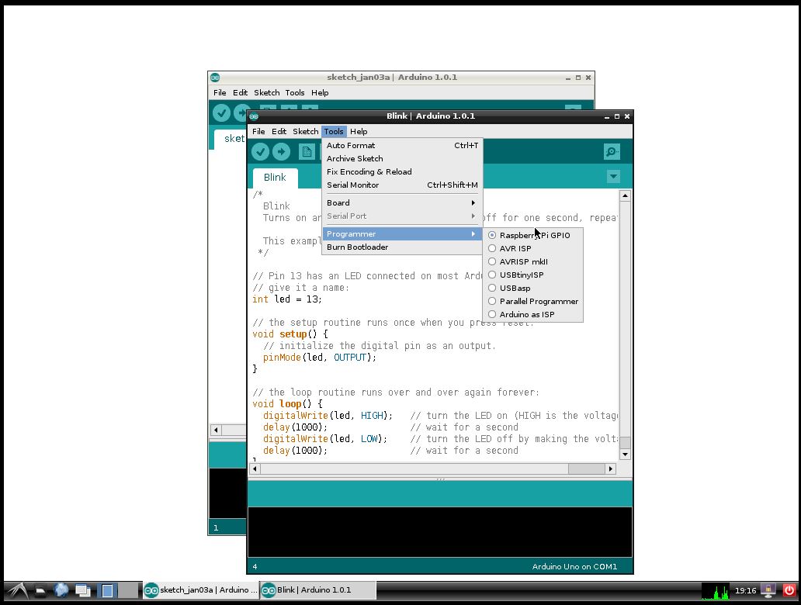The height and width of the screenshot is (605, 801).
Task: Switch to sketch_jan03a taskbar button
Action: [201, 591]
